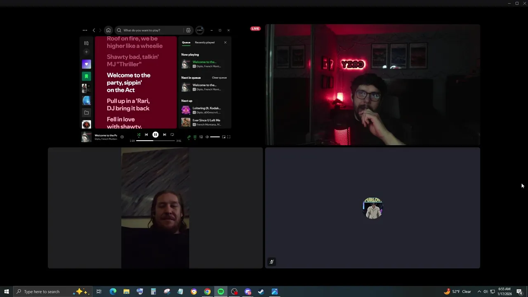
Task: Jump to lyric 'Welcome to the party, sippin''
Action: (x=129, y=79)
